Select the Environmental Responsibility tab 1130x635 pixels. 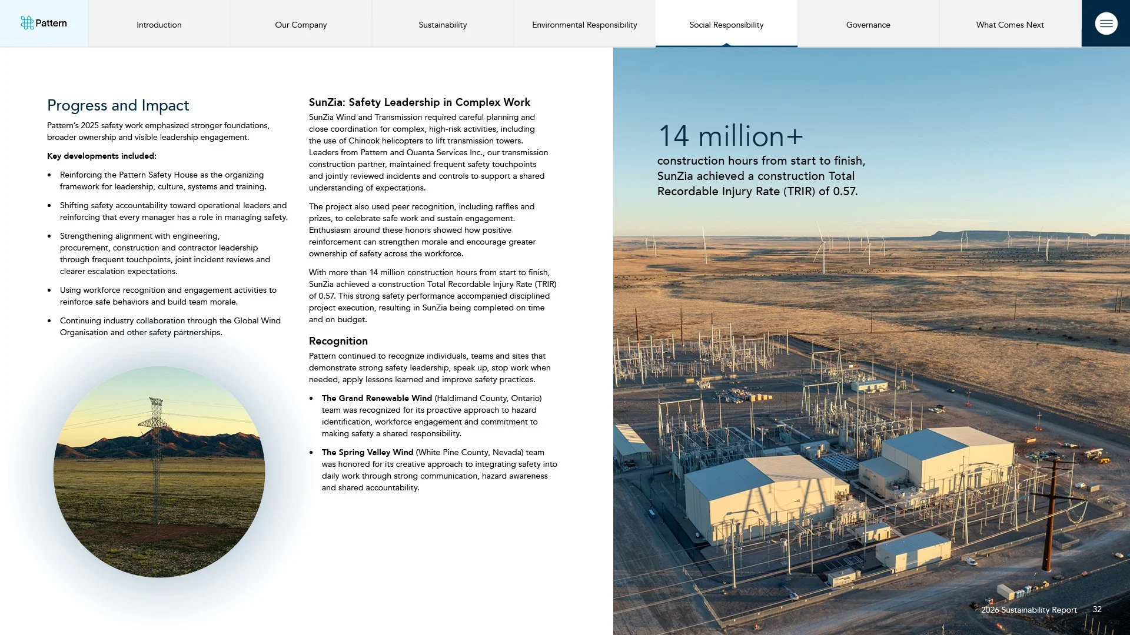(x=584, y=25)
